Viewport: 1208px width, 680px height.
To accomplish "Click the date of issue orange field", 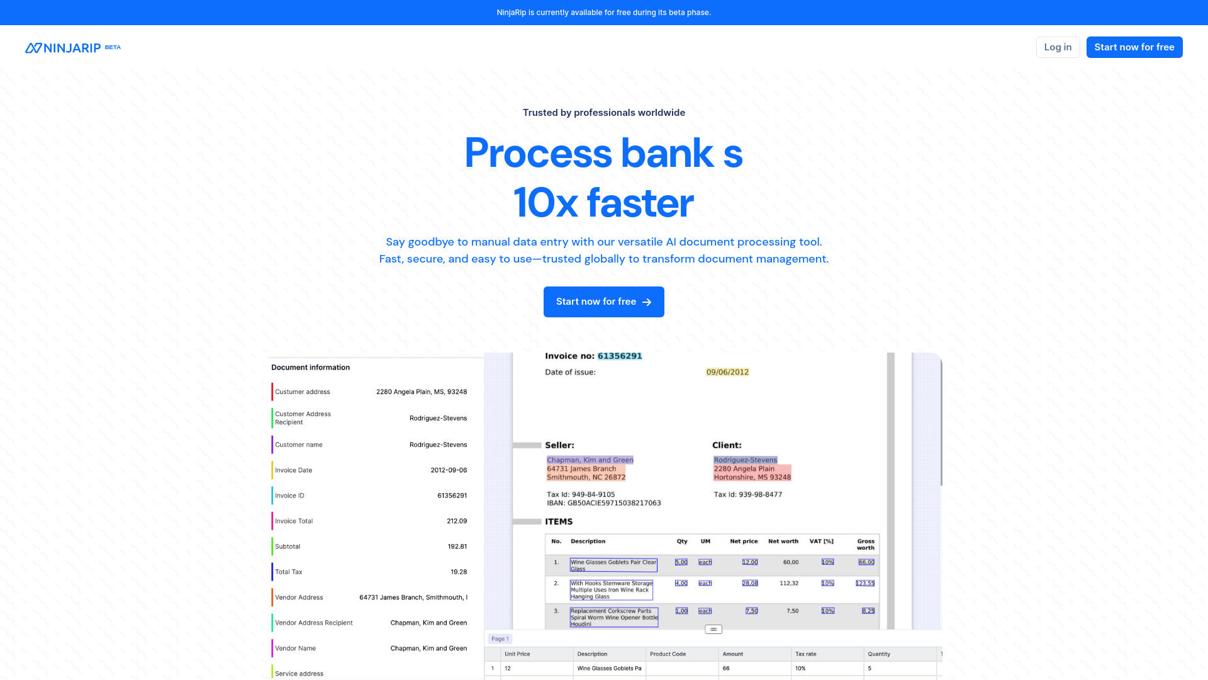I will (x=727, y=371).
